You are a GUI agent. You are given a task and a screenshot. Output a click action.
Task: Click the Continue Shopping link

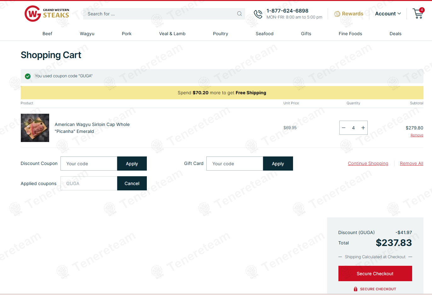368,163
